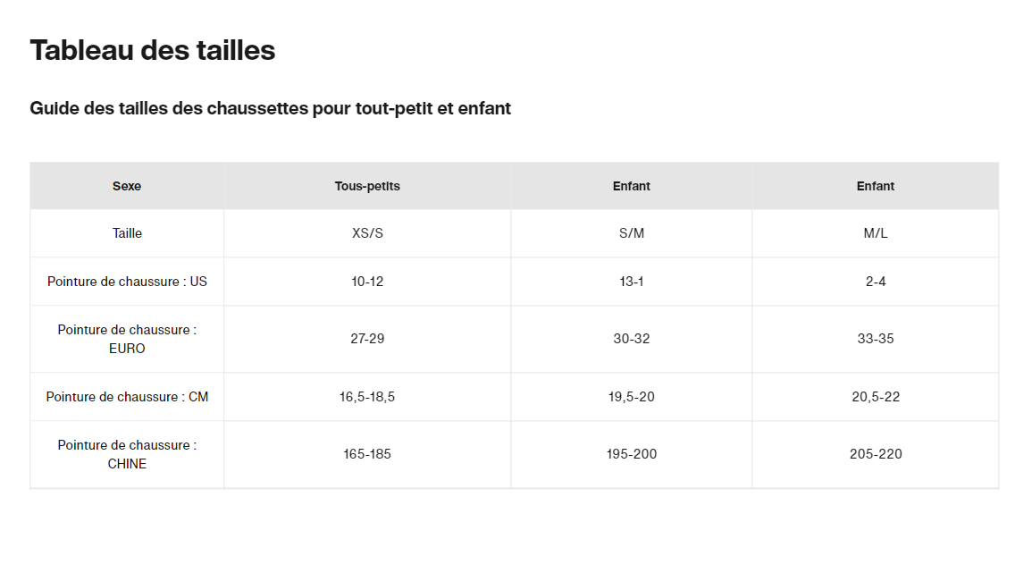Click the US size 13-1 cell

coord(631,282)
